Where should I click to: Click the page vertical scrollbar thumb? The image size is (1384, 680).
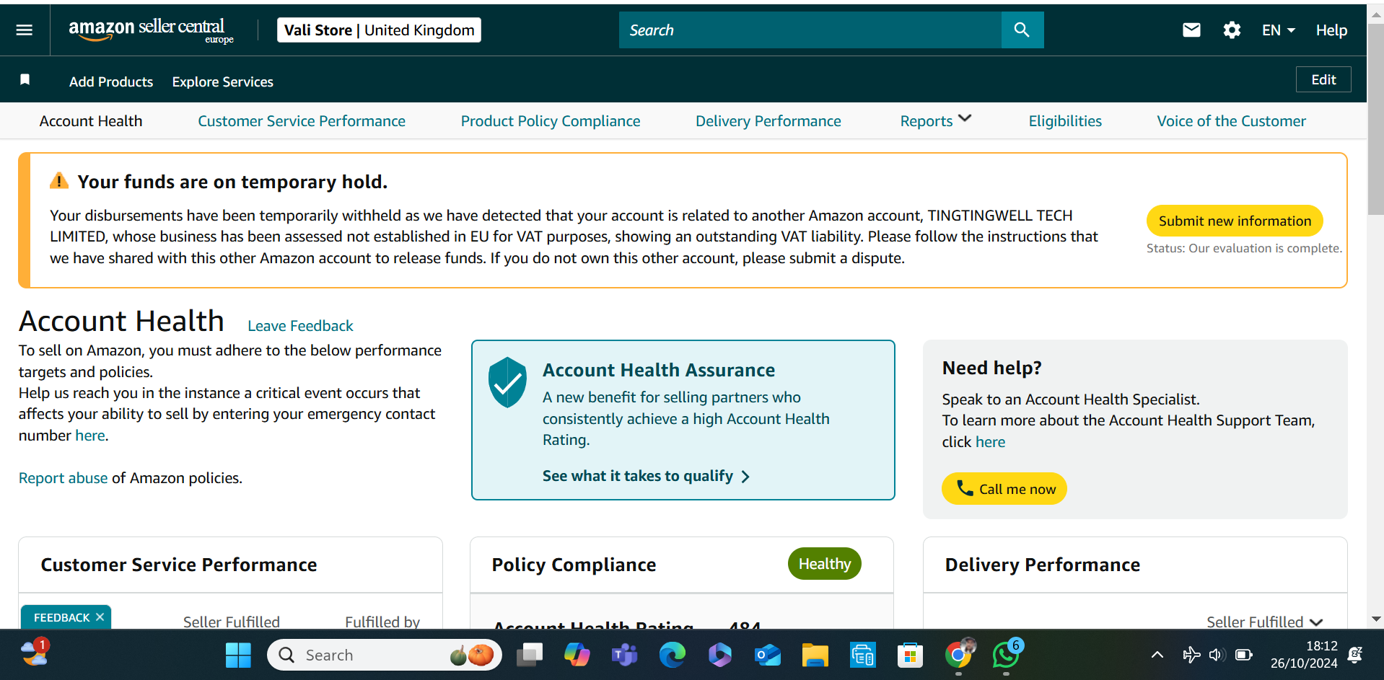coord(1375,119)
